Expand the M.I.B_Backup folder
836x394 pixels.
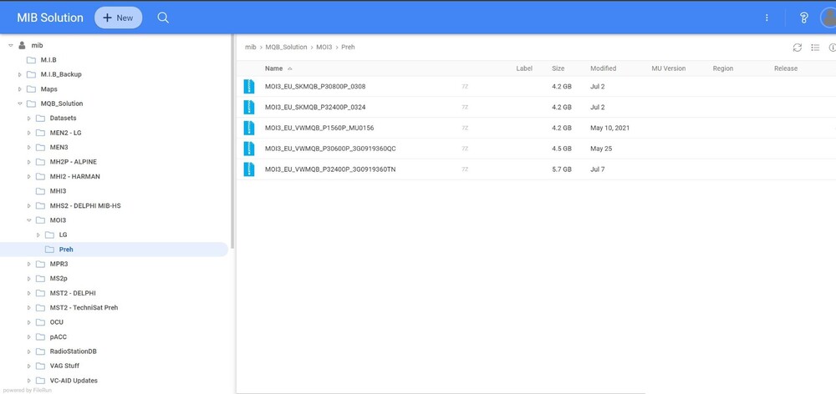pyautogui.click(x=20, y=74)
